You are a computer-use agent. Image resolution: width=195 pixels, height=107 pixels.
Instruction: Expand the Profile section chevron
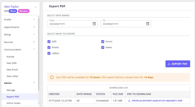[x=34, y=19]
